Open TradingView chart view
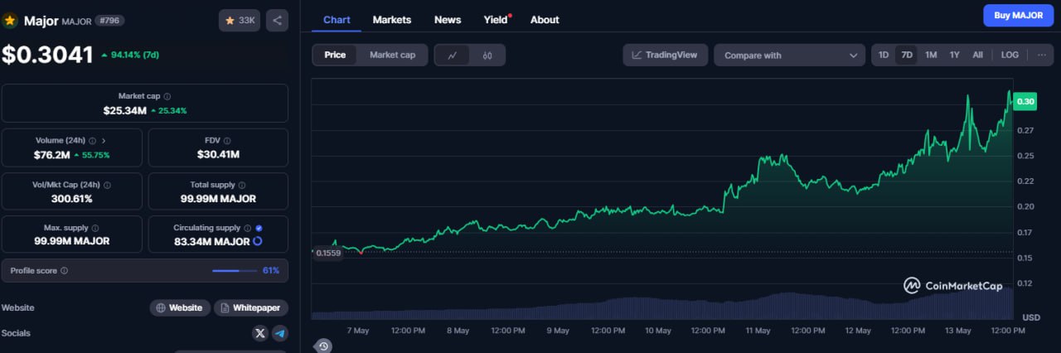 click(x=666, y=56)
